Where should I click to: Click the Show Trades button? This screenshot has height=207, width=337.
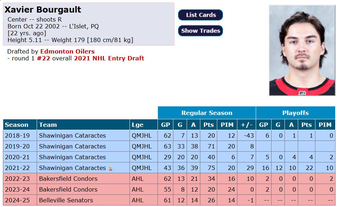(201, 31)
